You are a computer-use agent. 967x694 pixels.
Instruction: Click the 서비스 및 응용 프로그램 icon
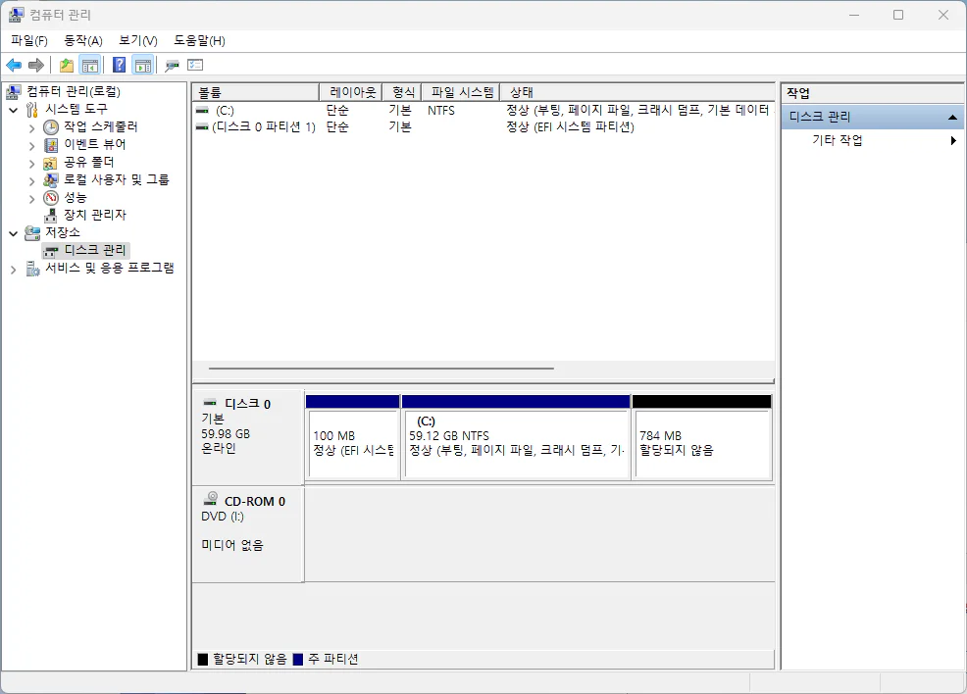coord(32,269)
